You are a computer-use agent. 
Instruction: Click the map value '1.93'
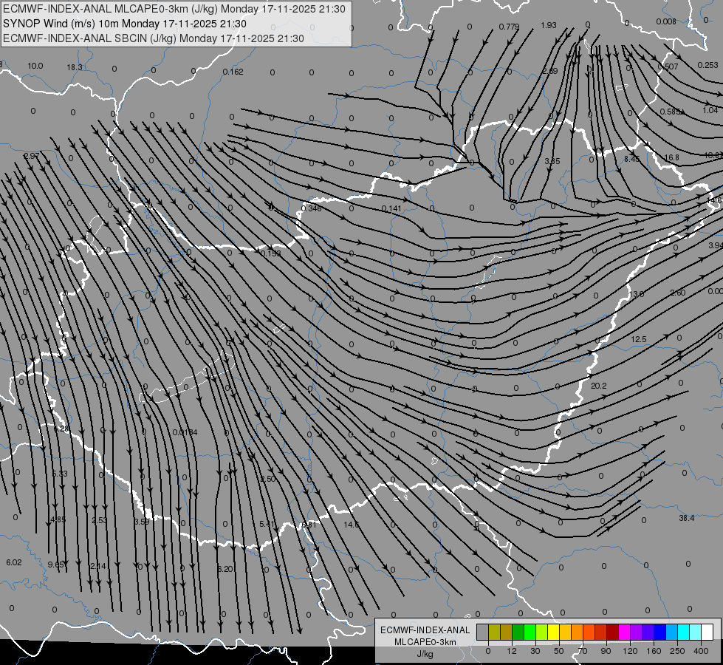coord(548,25)
